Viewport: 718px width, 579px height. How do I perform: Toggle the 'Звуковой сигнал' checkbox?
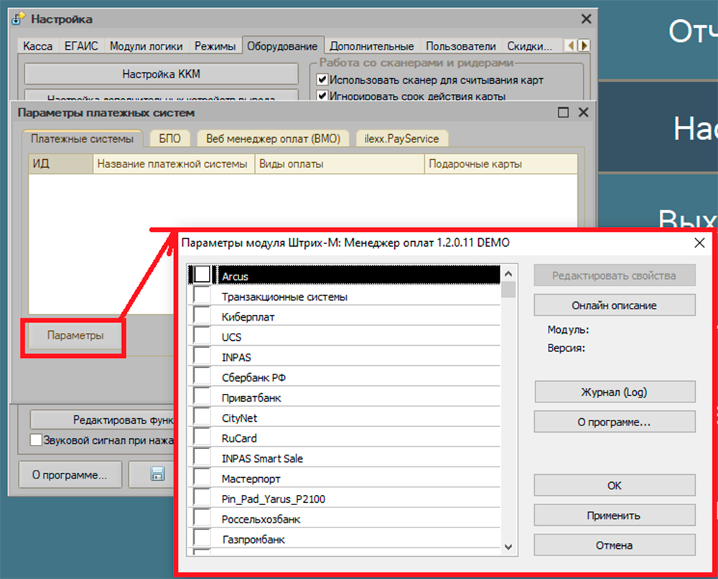[36, 440]
